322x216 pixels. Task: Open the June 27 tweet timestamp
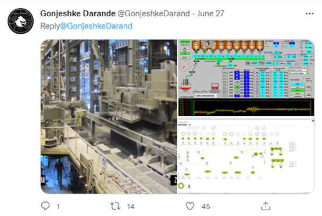point(210,13)
